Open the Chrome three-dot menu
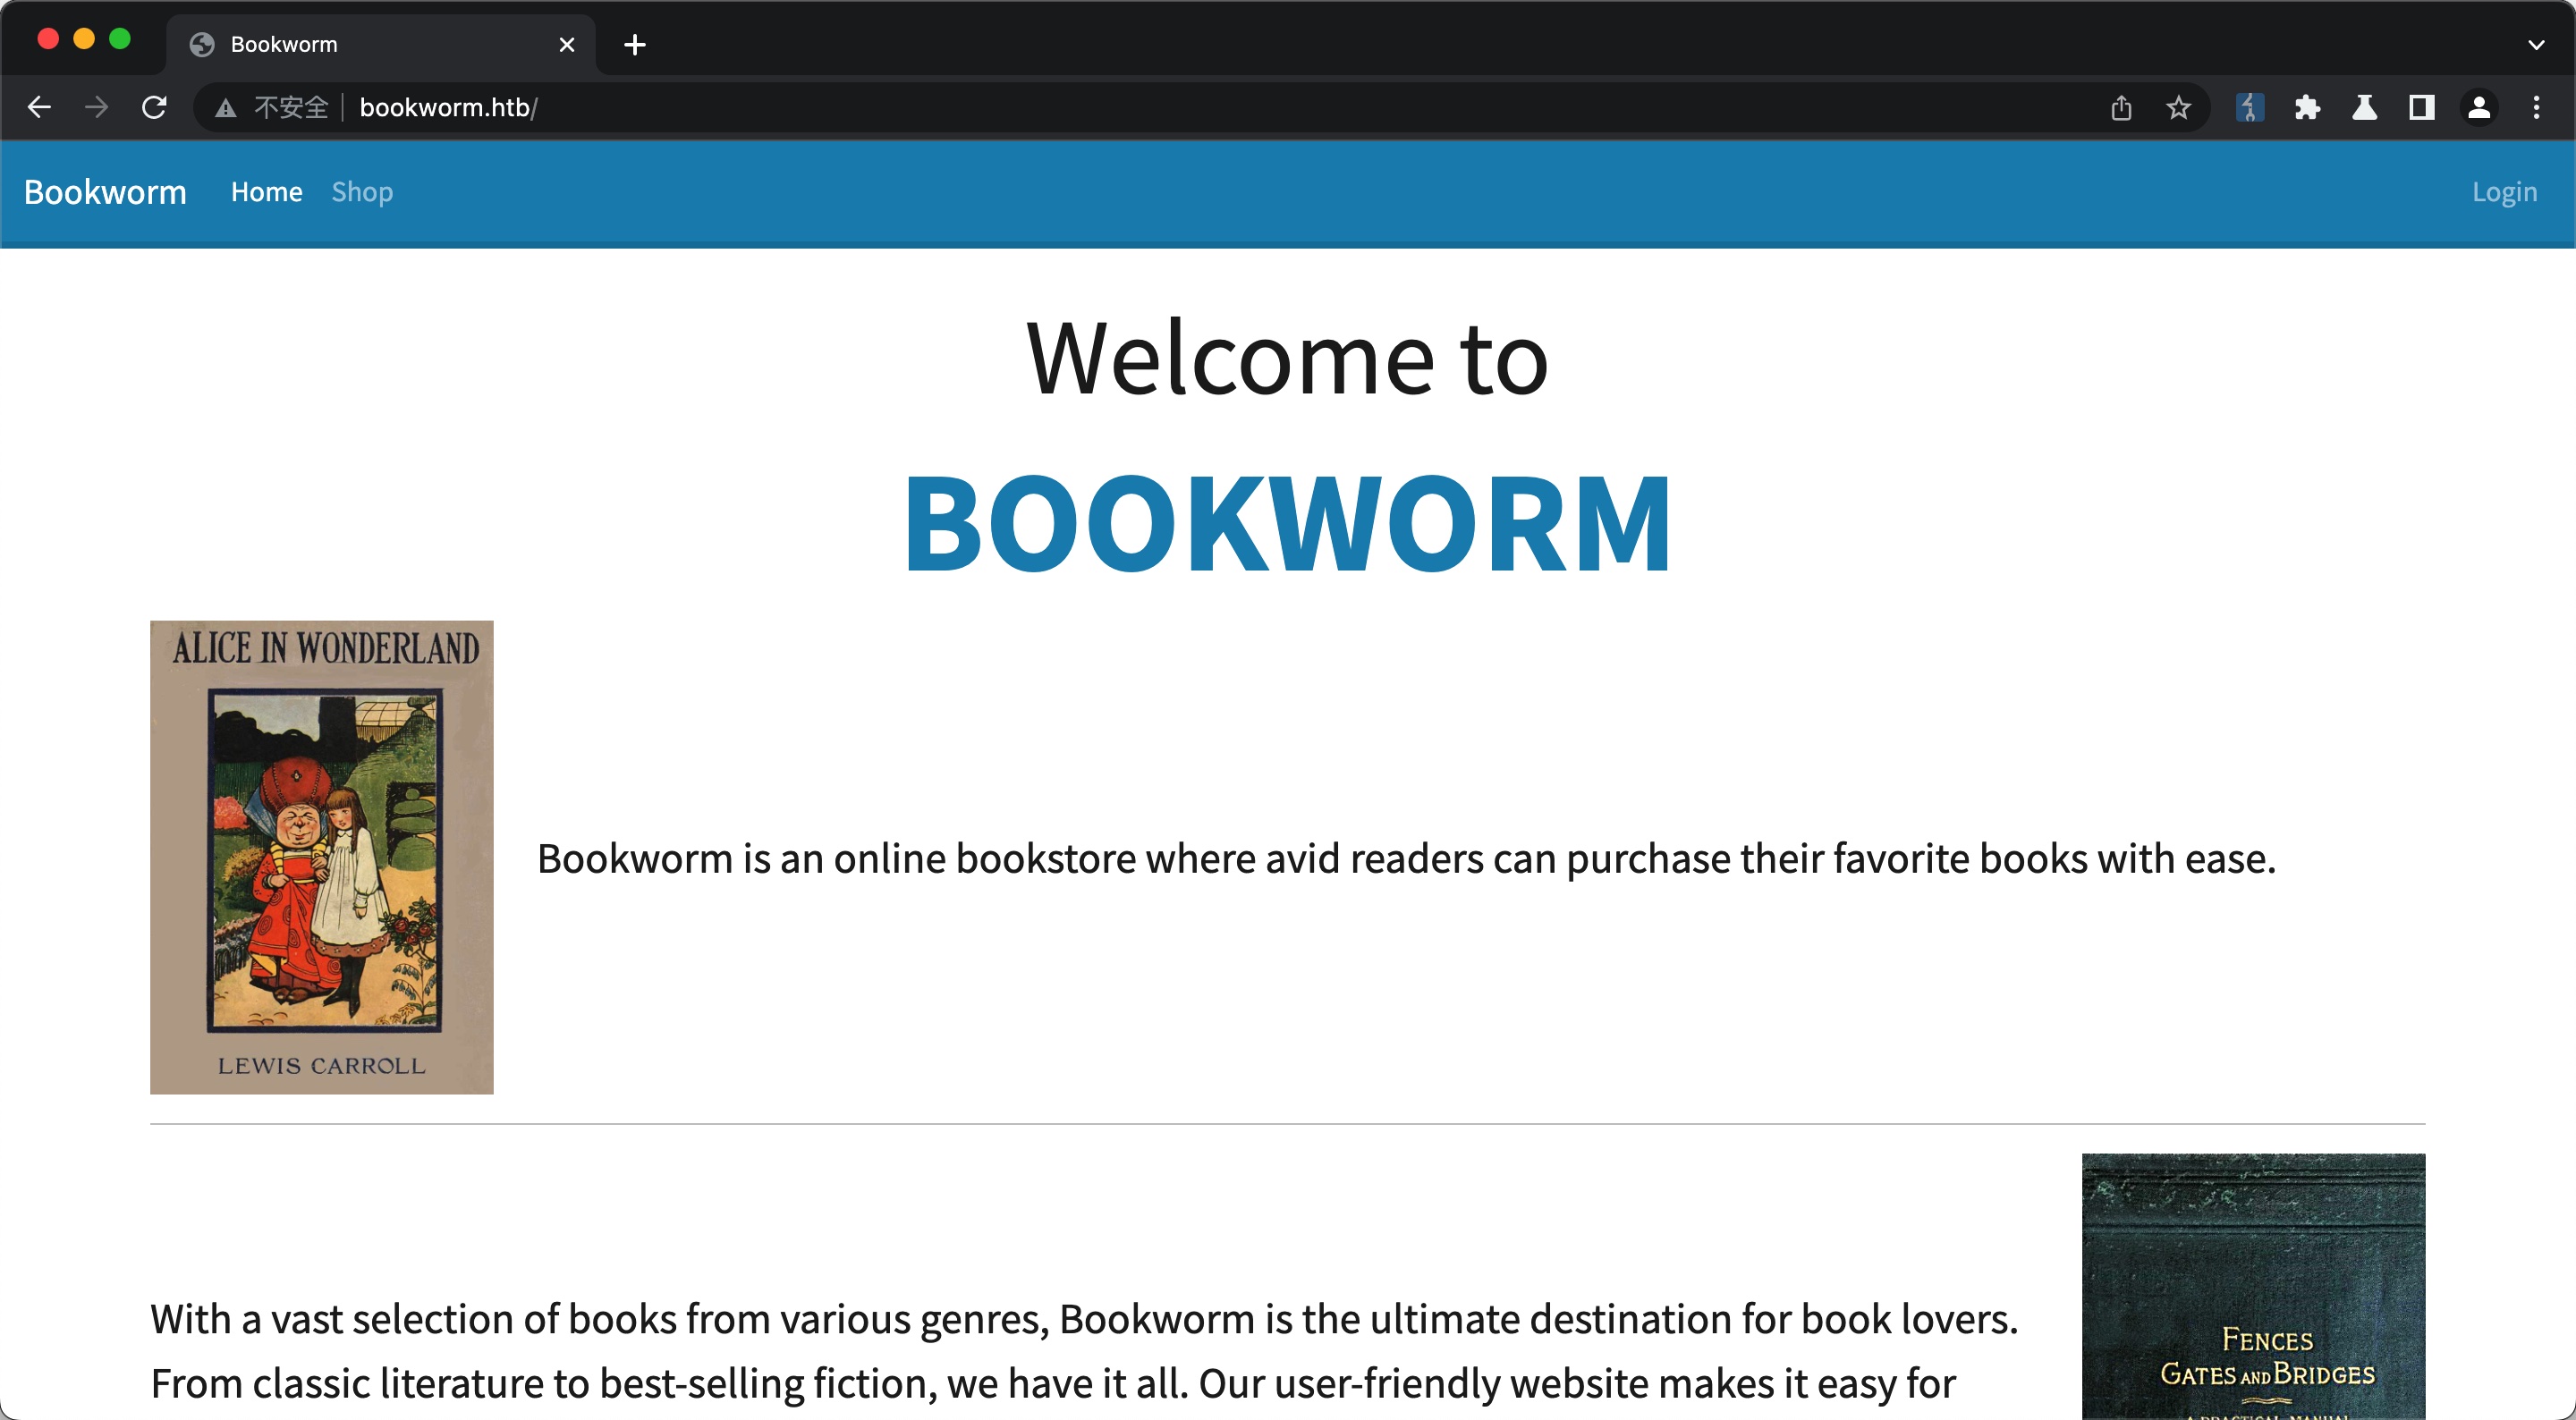The image size is (2576, 1420). [2536, 107]
